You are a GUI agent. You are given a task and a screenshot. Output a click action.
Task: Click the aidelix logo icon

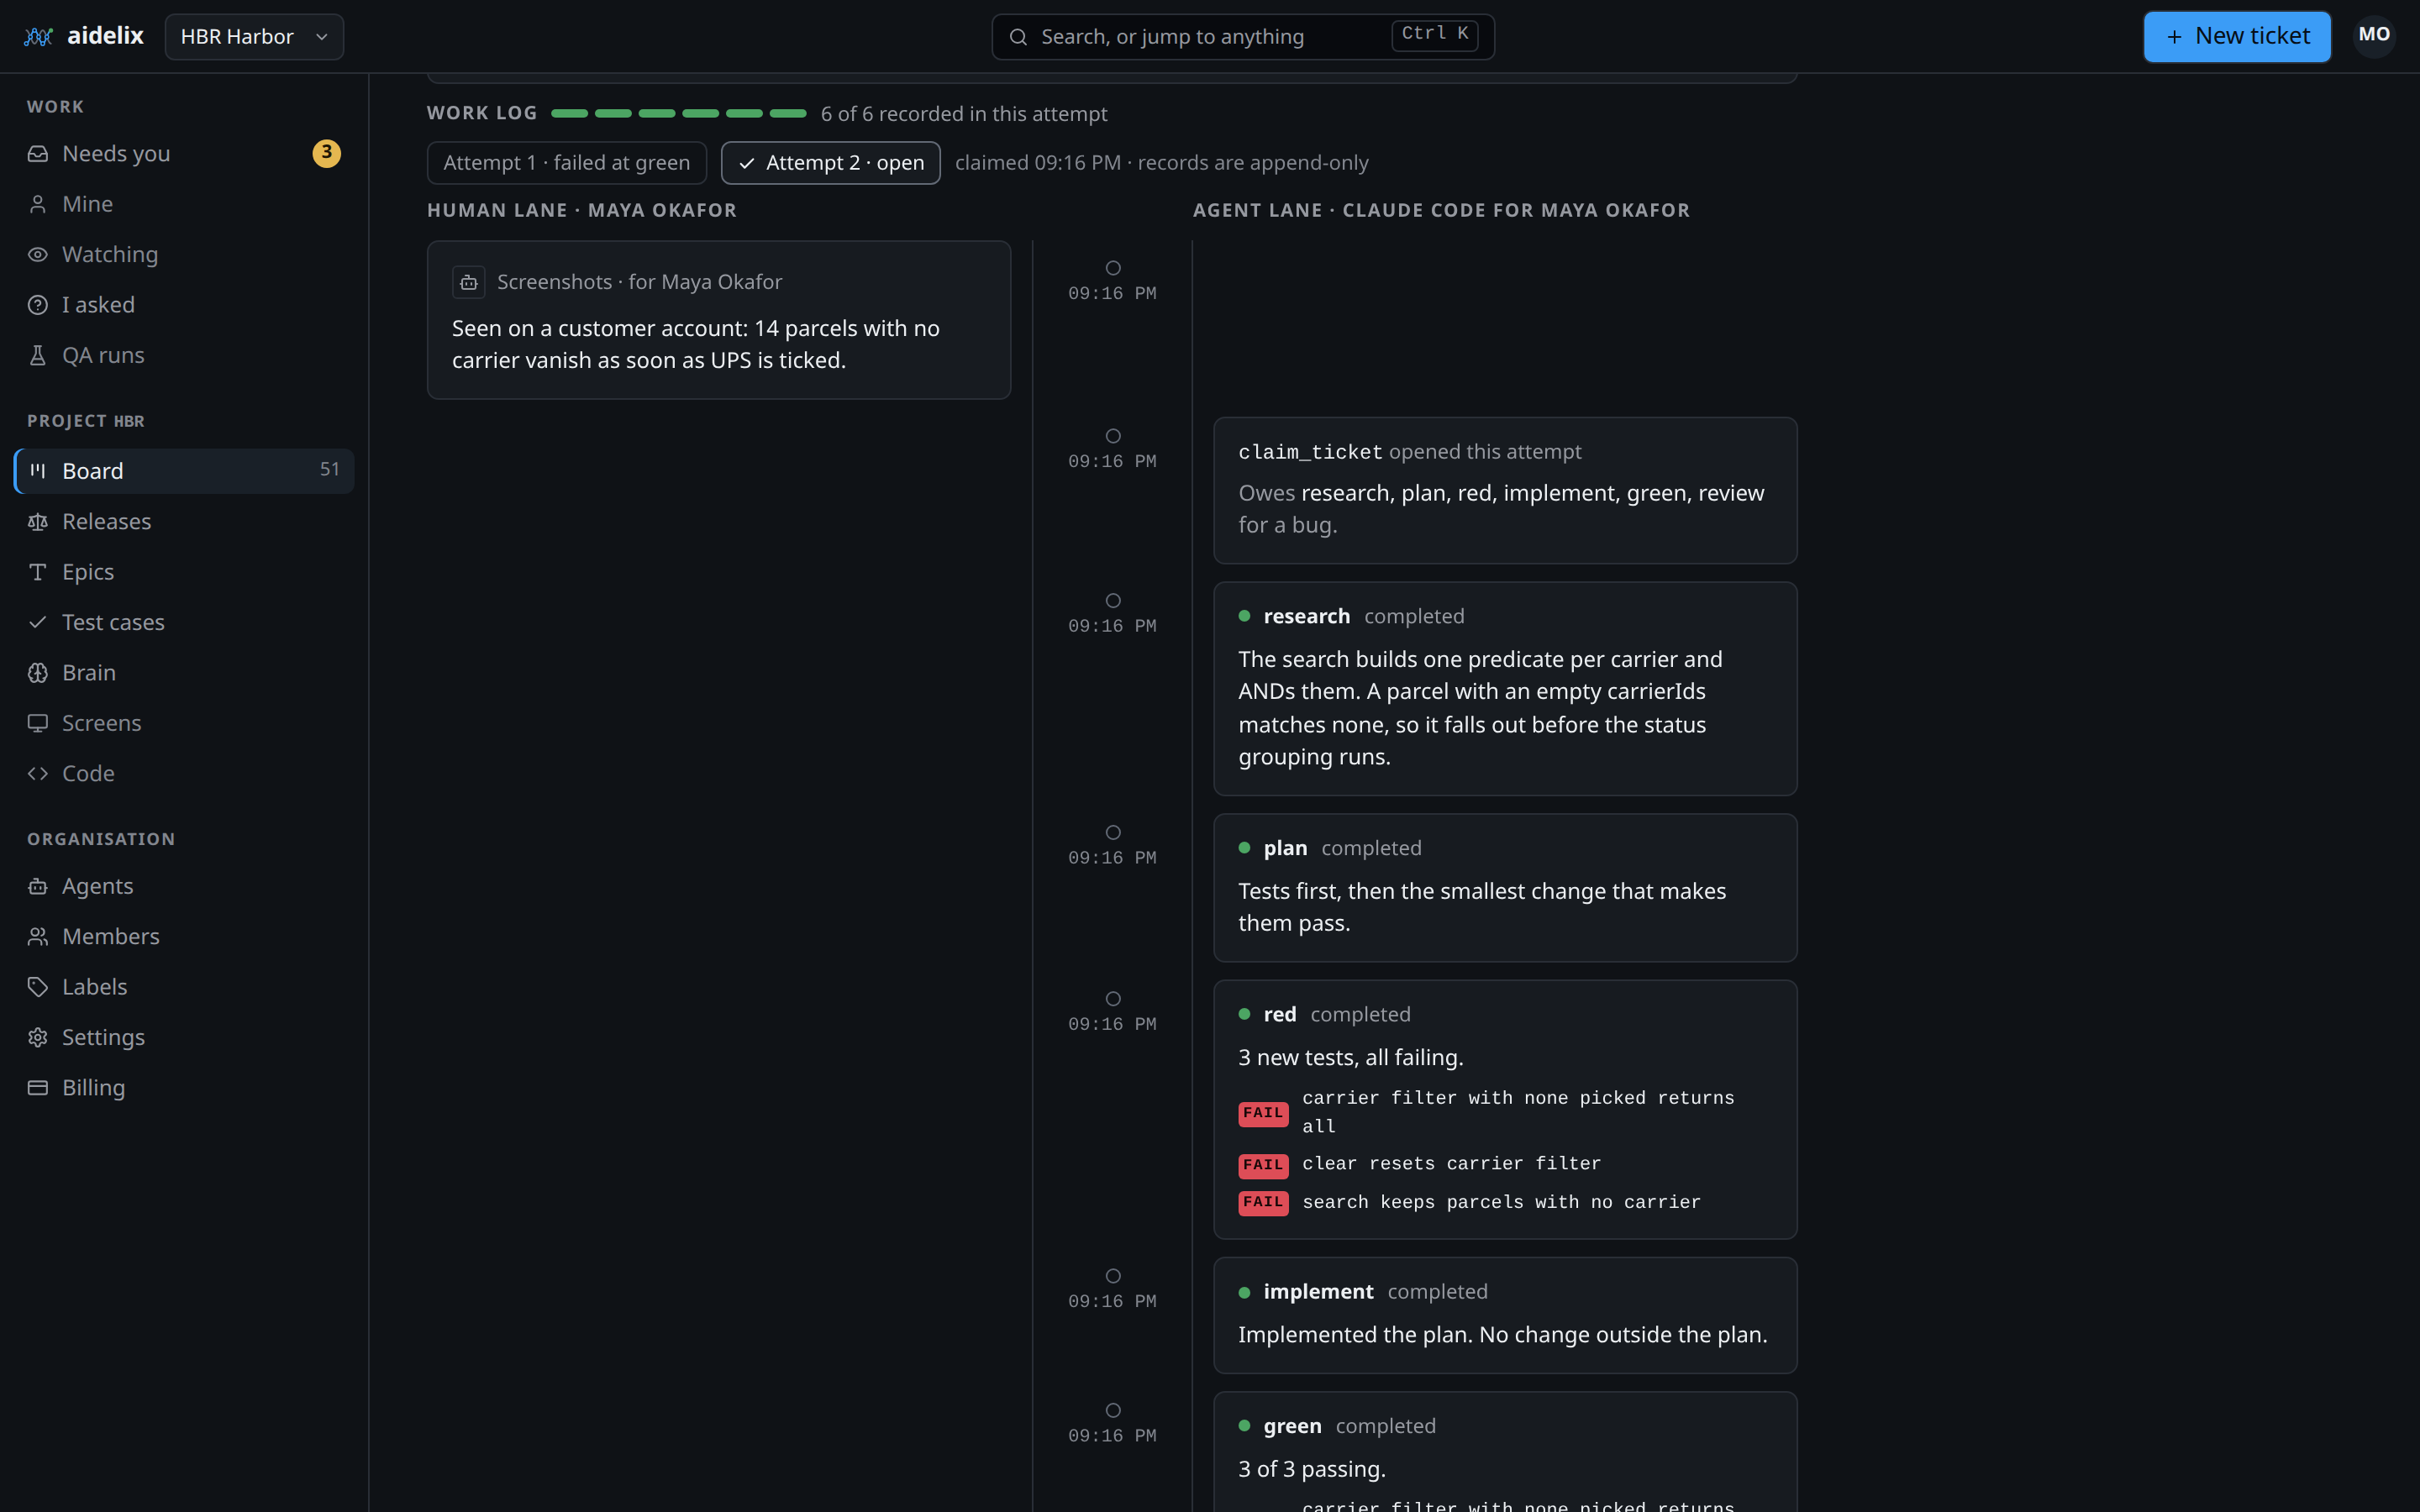[38, 37]
